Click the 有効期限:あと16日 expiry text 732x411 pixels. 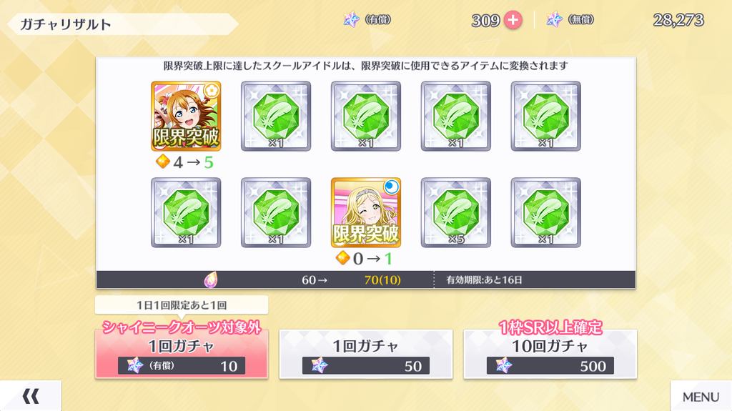pos(484,279)
